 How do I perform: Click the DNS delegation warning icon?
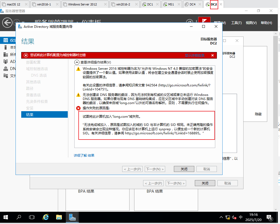point(78,95)
